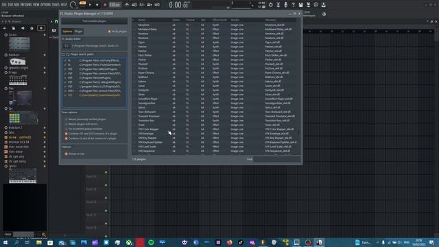439x247 pixels.
Task: Toggle the VST3 search path checkbox
Action: (x=65, y=91)
